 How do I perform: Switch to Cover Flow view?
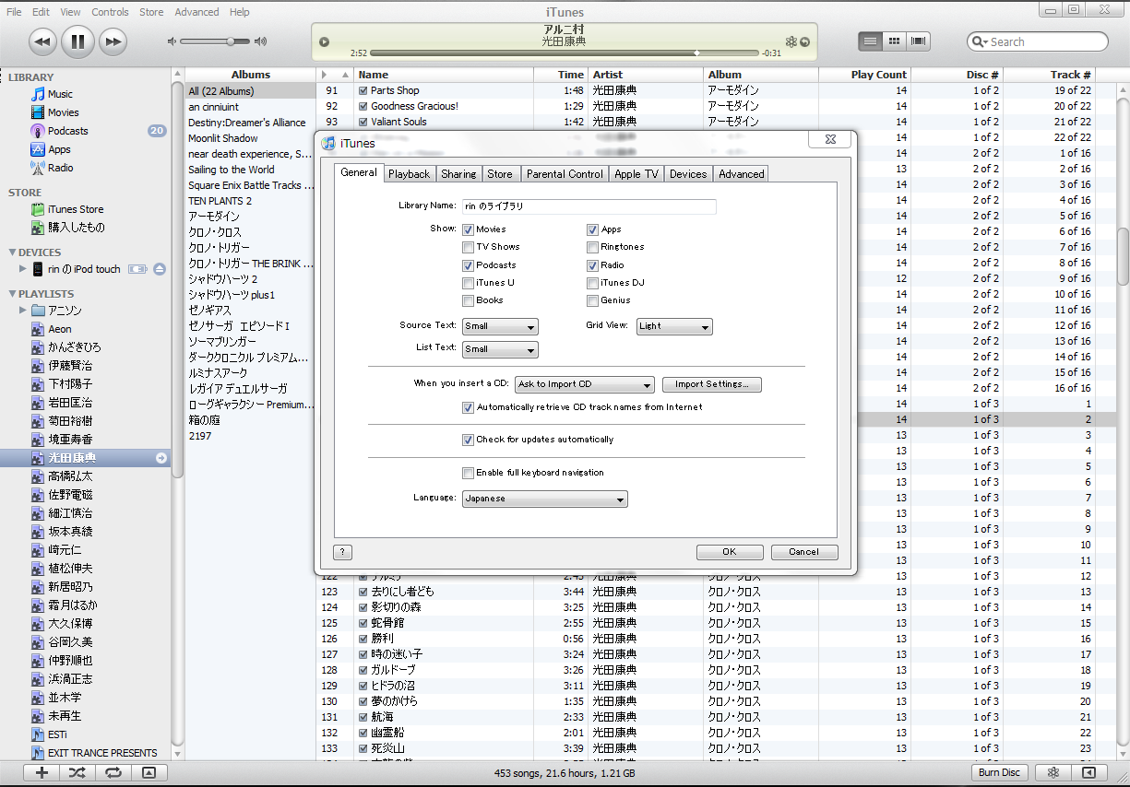(x=918, y=41)
